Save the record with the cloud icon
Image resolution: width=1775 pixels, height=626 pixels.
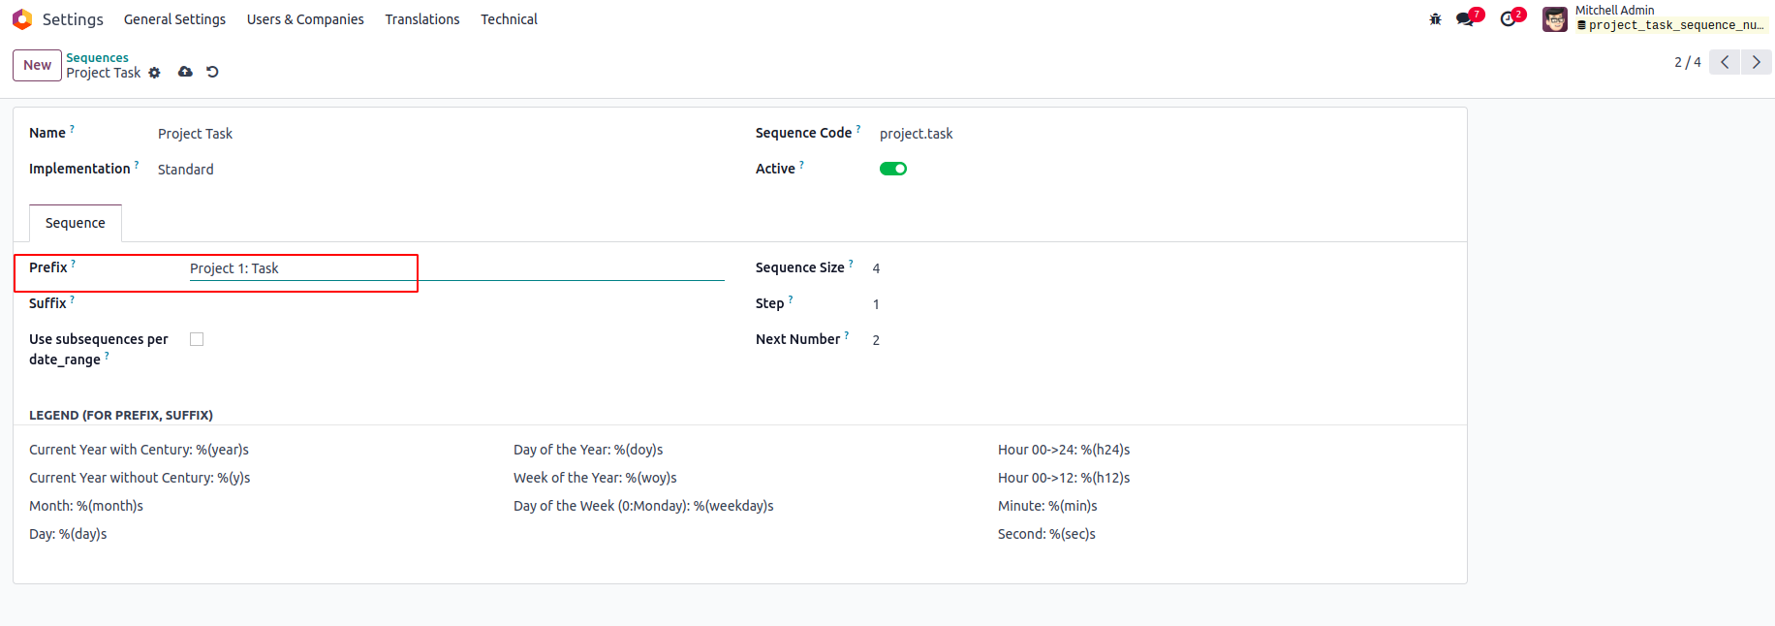click(x=185, y=72)
